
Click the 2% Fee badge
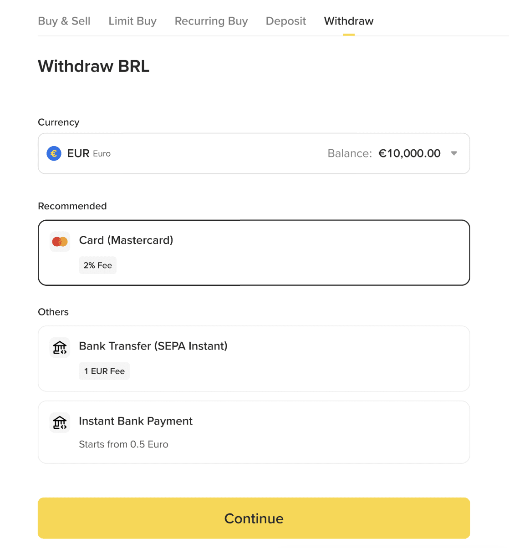pos(98,265)
